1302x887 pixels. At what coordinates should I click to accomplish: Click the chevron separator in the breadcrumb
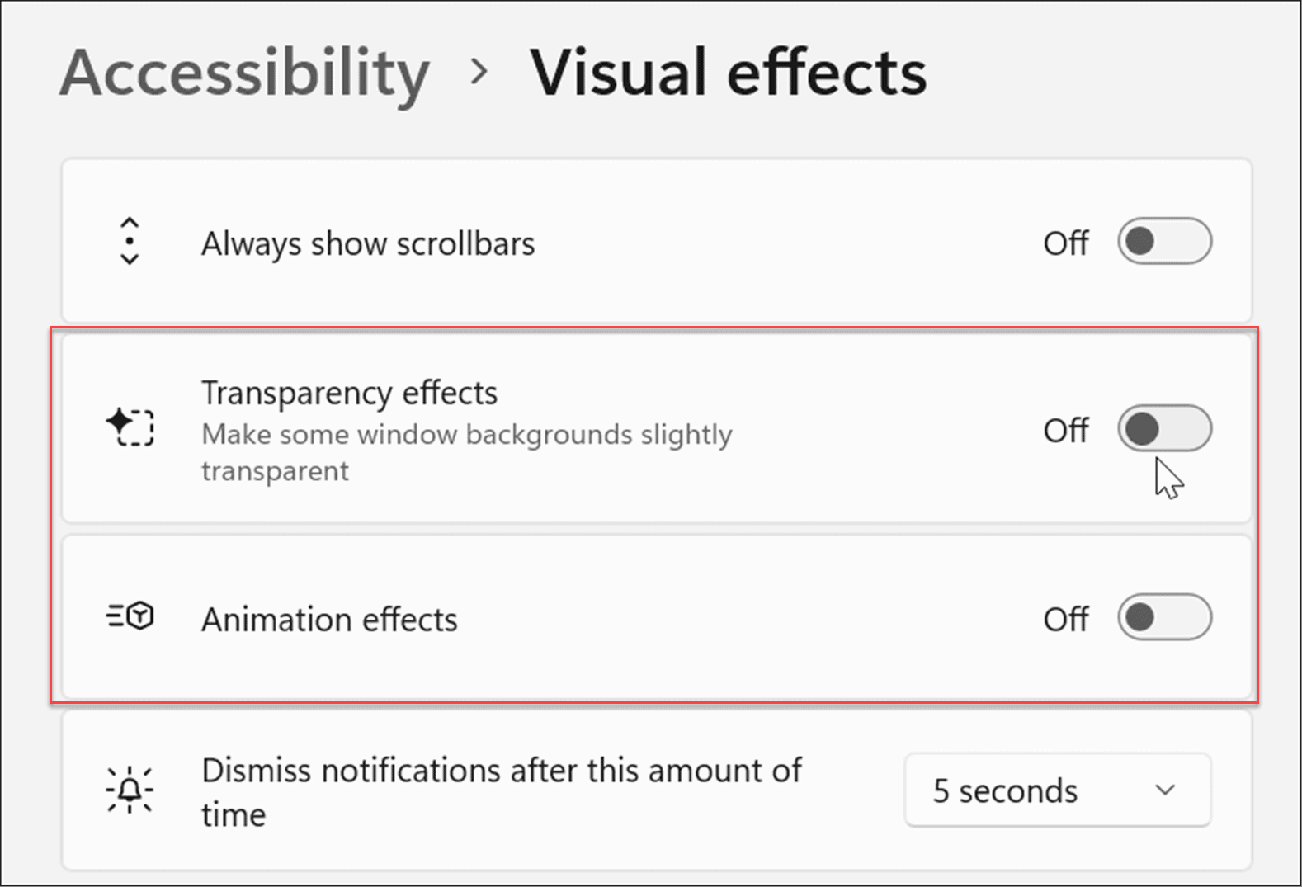pyautogui.click(x=479, y=73)
